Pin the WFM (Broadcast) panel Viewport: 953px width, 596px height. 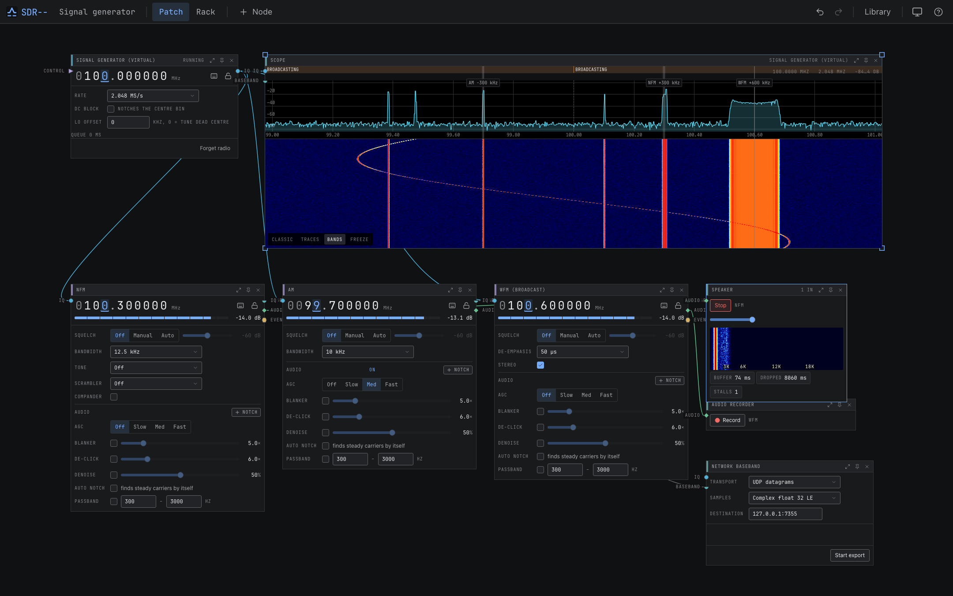672,290
